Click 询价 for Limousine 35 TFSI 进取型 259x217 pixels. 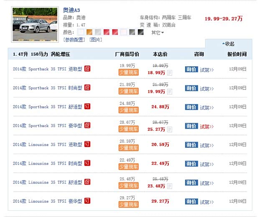[191, 145]
